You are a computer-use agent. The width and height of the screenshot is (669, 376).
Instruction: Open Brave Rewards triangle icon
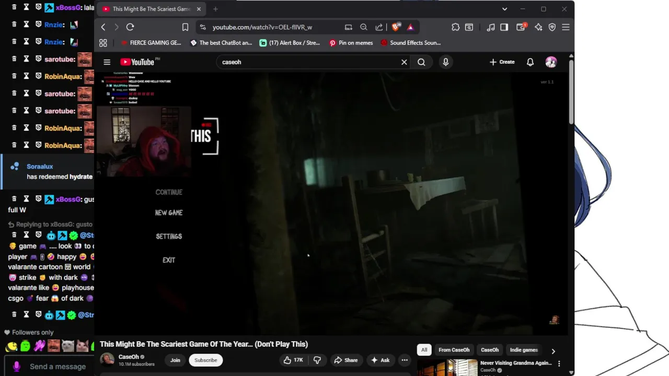tap(410, 27)
